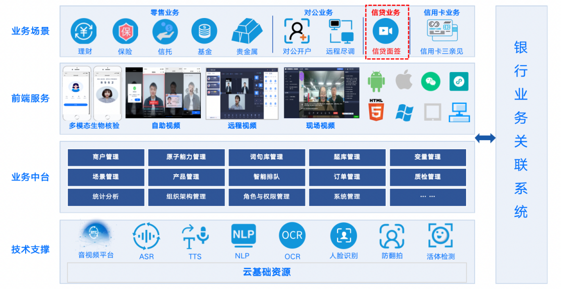Open the 质检管理 quality inspection block

coord(427,177)
